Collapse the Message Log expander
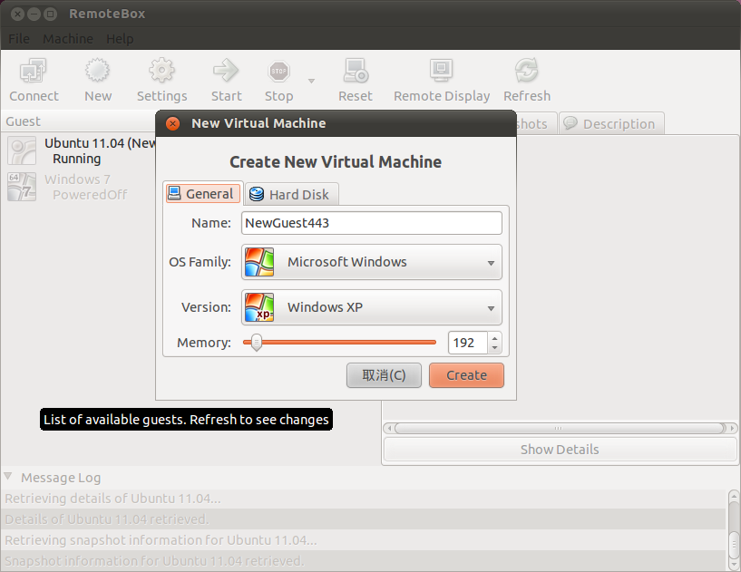This screenshot has width=741, height=572. (8, 477)
